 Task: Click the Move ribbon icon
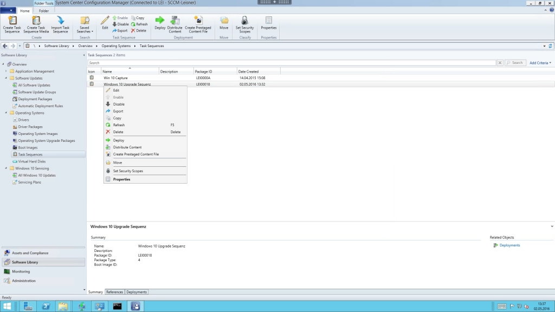coord(224,23)
